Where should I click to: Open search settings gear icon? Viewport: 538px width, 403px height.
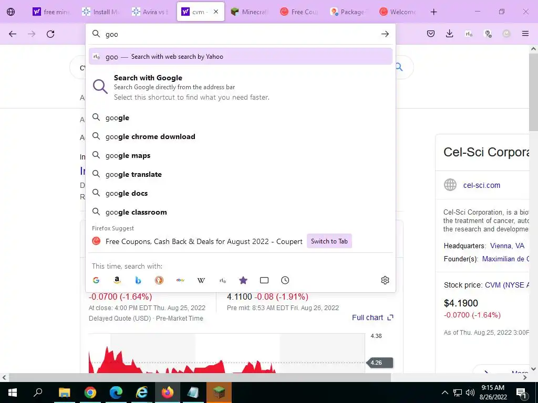[x=385, y=280]
